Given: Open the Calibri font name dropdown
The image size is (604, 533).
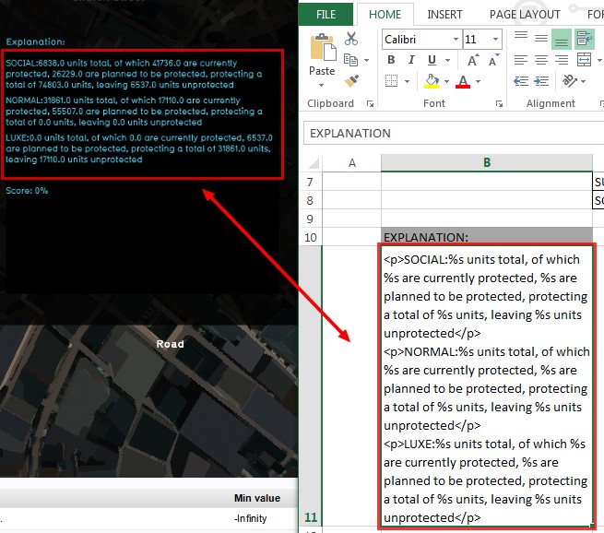Looking at the screenshot, I should (456, 40).
